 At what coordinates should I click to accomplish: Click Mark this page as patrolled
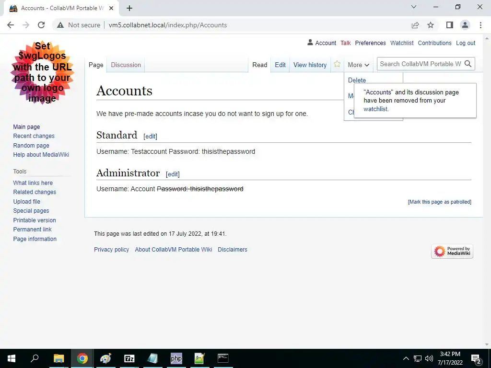point(440,202)
